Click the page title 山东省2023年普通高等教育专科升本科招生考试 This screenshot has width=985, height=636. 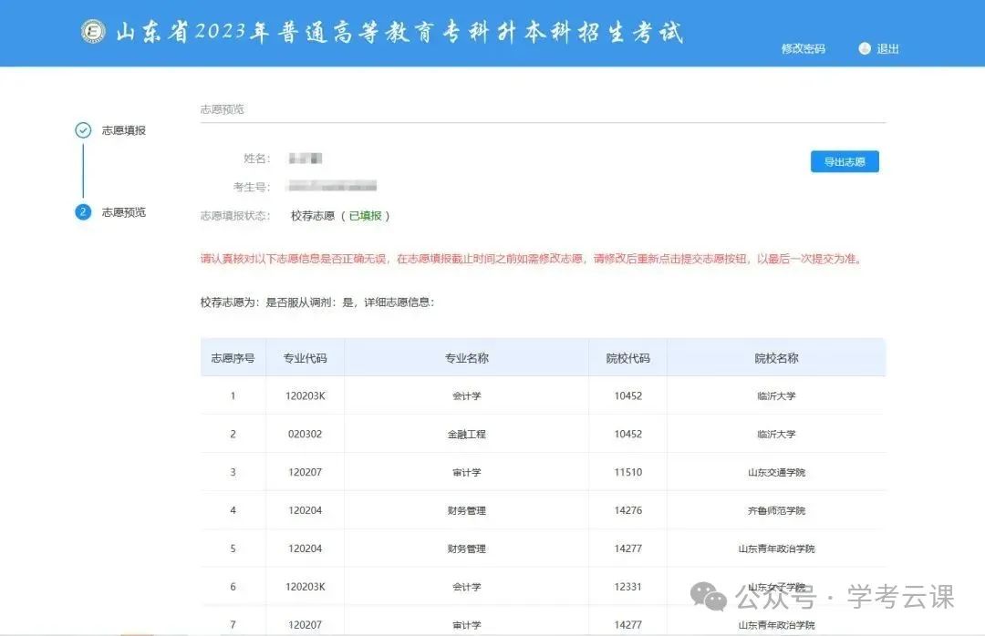(399, 31)
